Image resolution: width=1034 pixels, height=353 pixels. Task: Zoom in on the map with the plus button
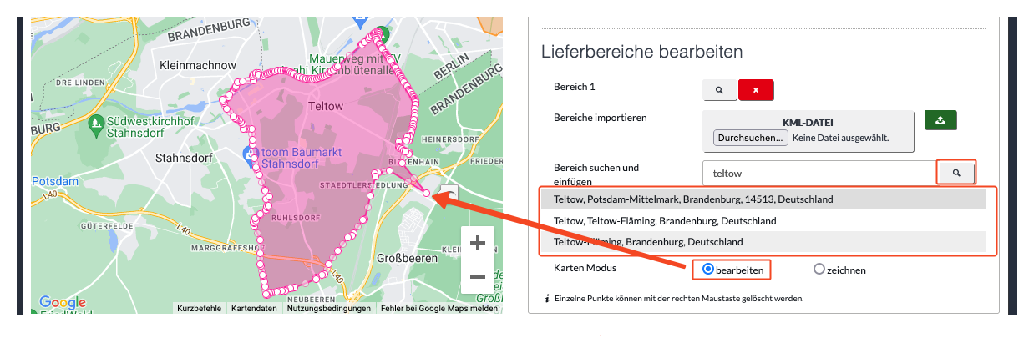(478, 243)
